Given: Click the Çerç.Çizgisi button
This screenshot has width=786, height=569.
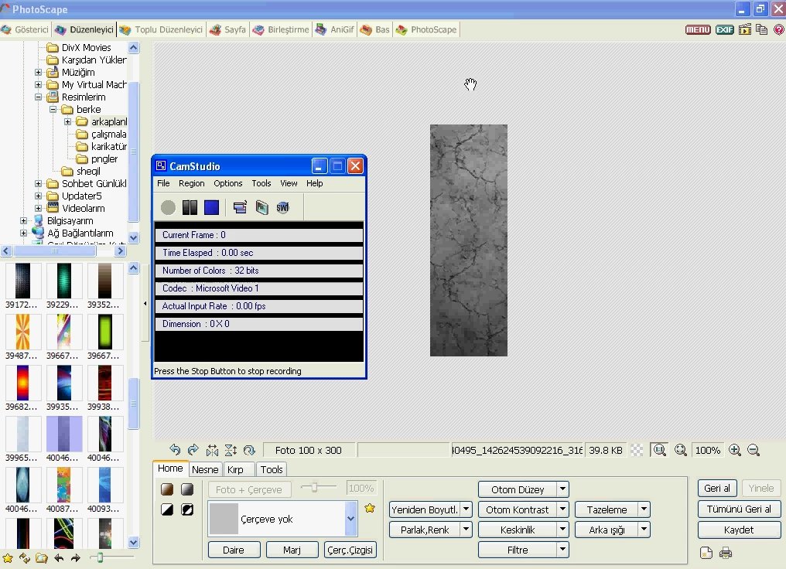Looking at the screenshot, I should (x=350, y=550).
